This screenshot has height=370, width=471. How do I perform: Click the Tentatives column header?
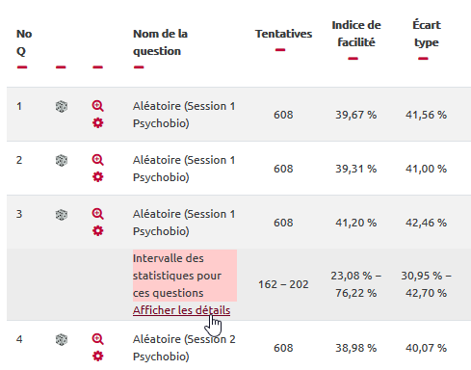(283, 34)
